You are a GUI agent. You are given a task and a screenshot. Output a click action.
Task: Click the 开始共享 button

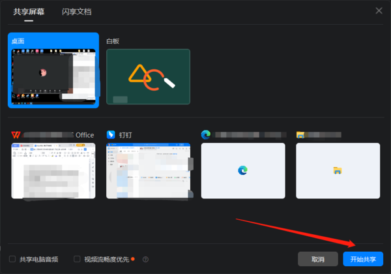(363, 259)
